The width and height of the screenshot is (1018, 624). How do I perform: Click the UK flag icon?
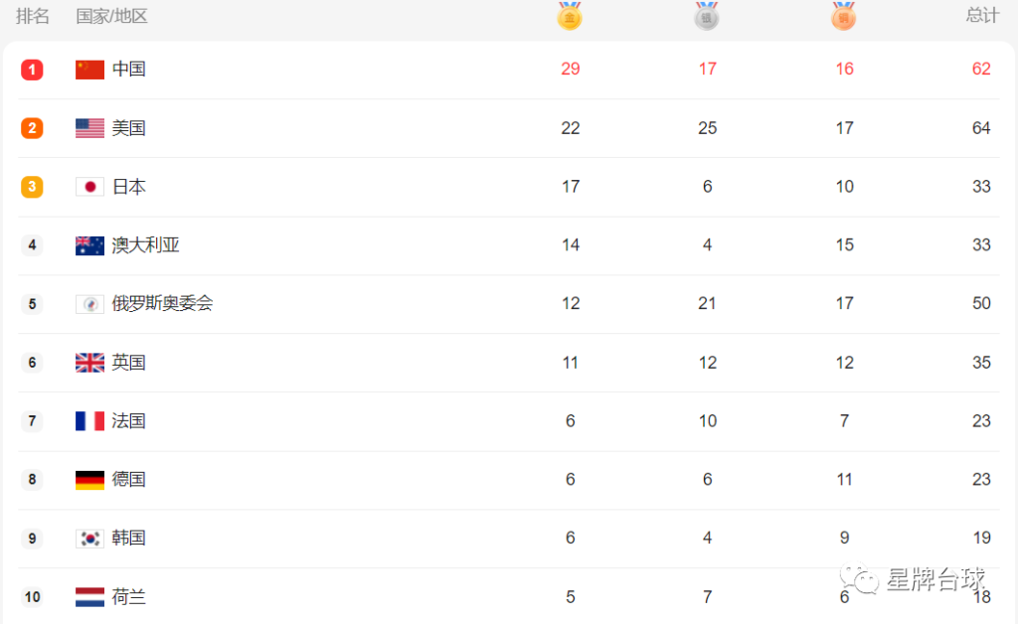pyautogui.click(x=89, y=363)
